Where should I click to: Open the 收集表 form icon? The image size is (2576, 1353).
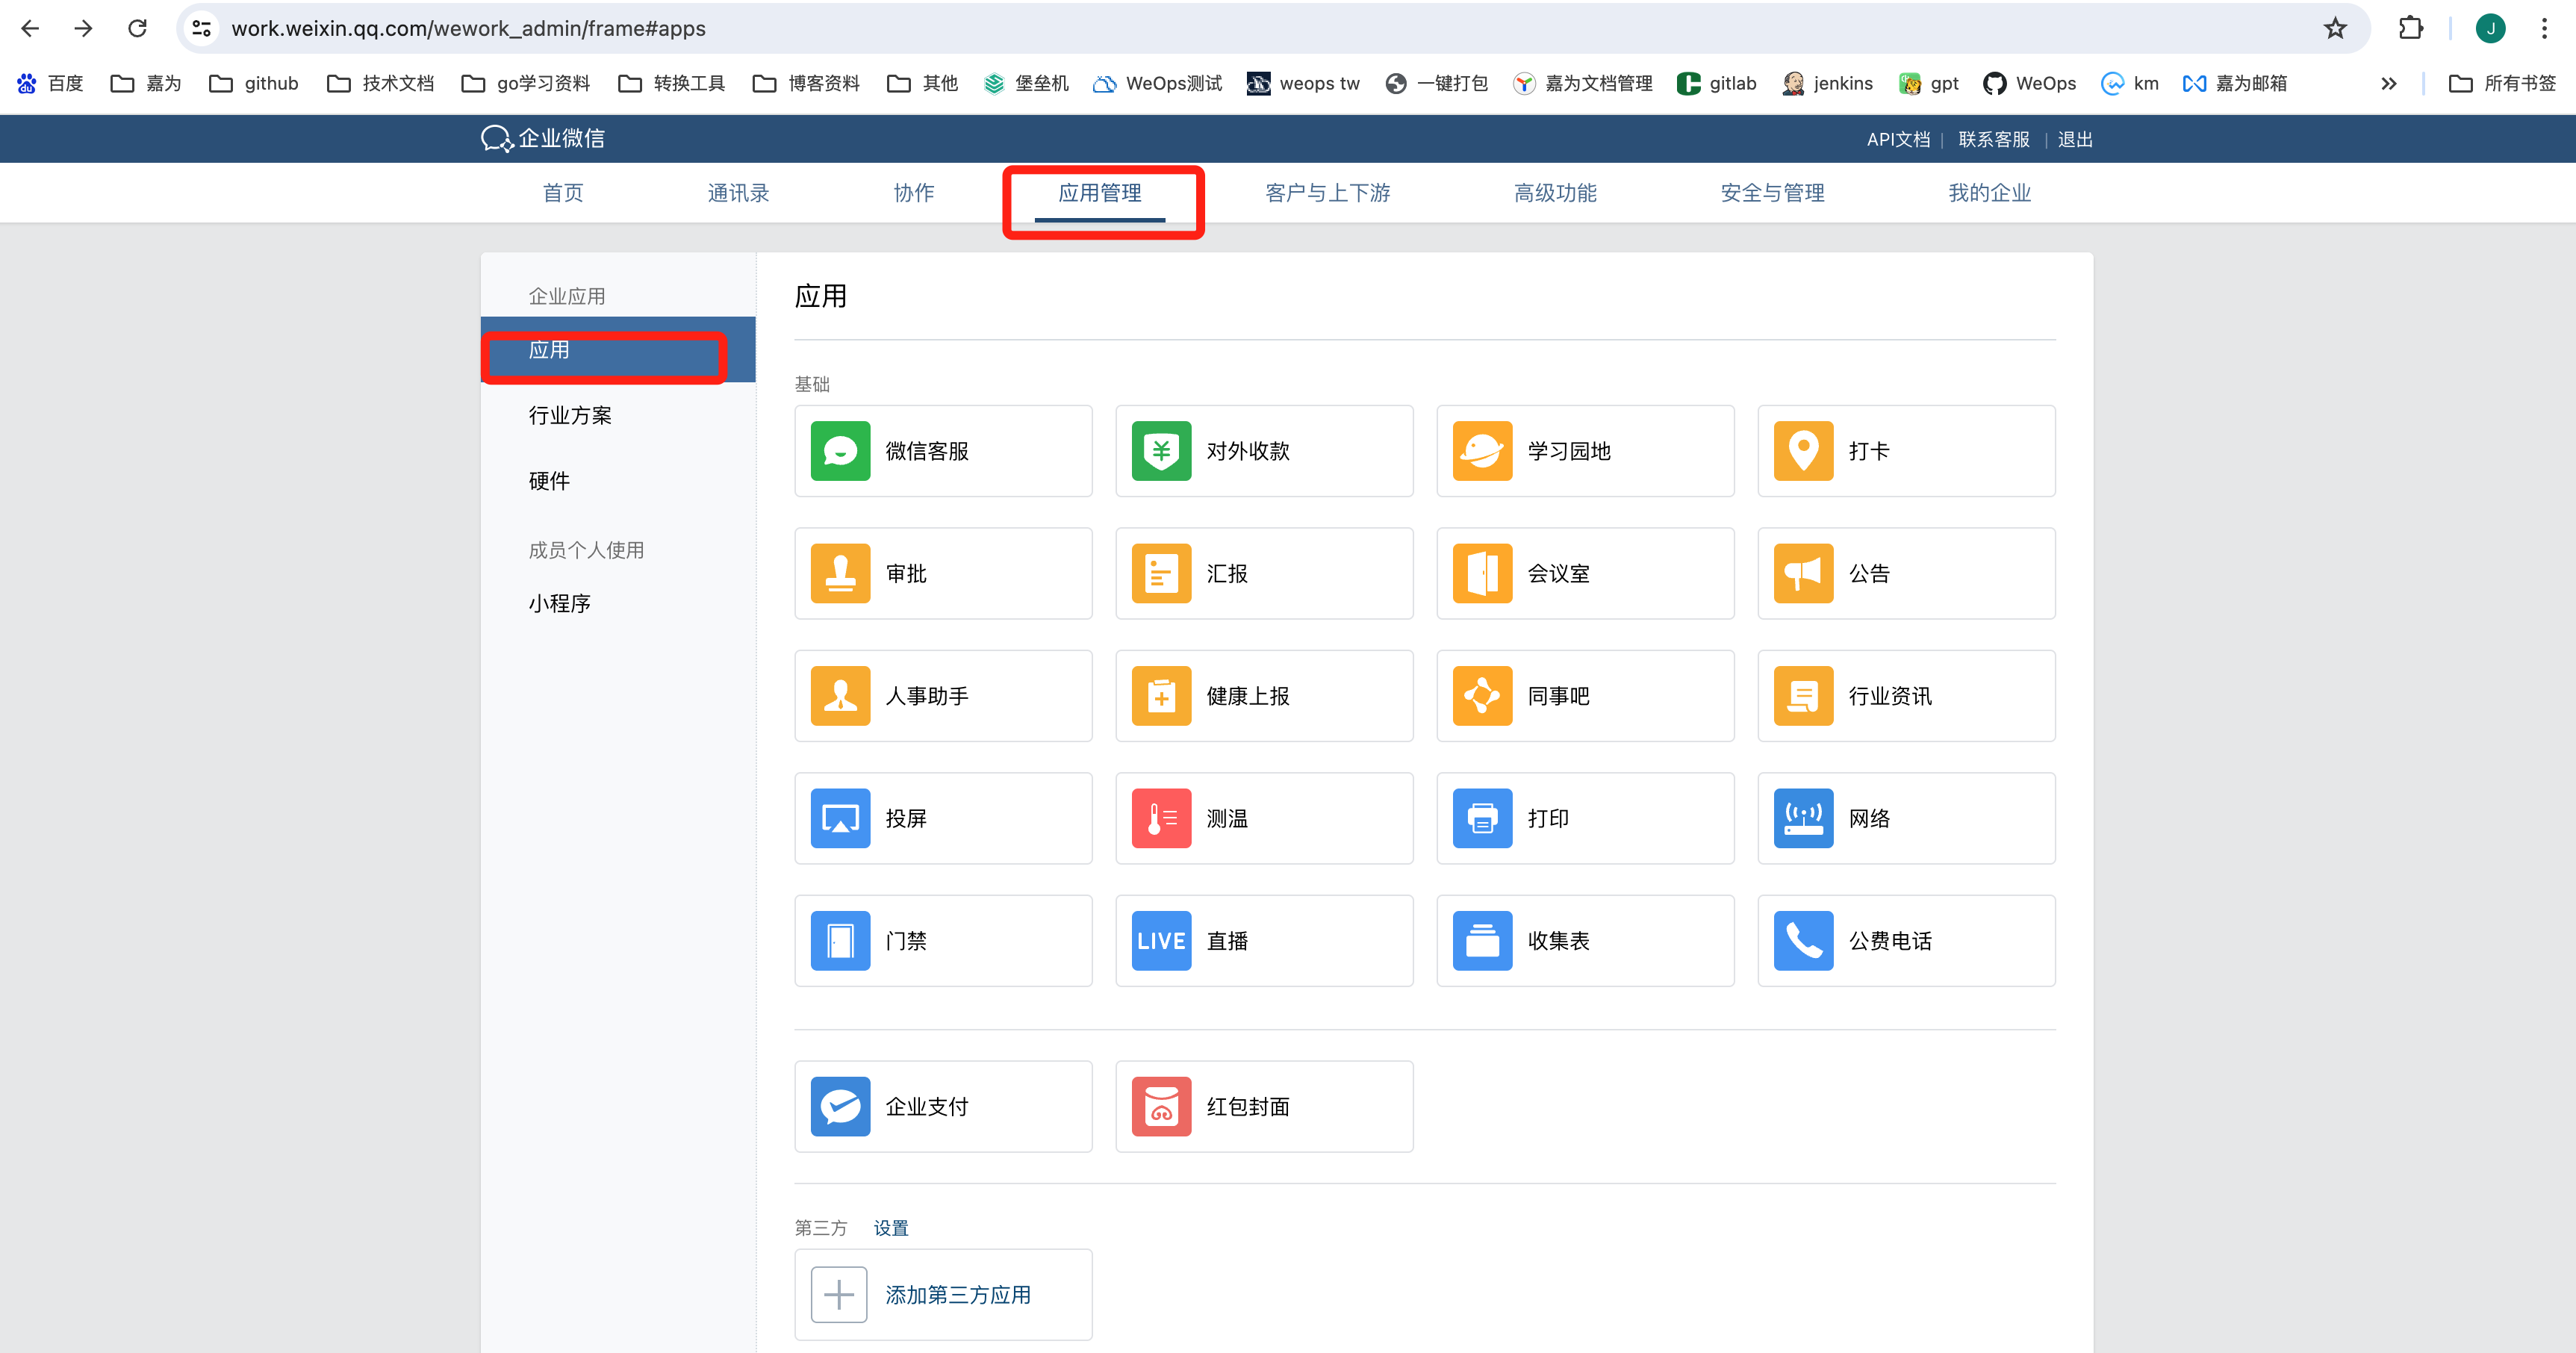[x=1482, y=941]
